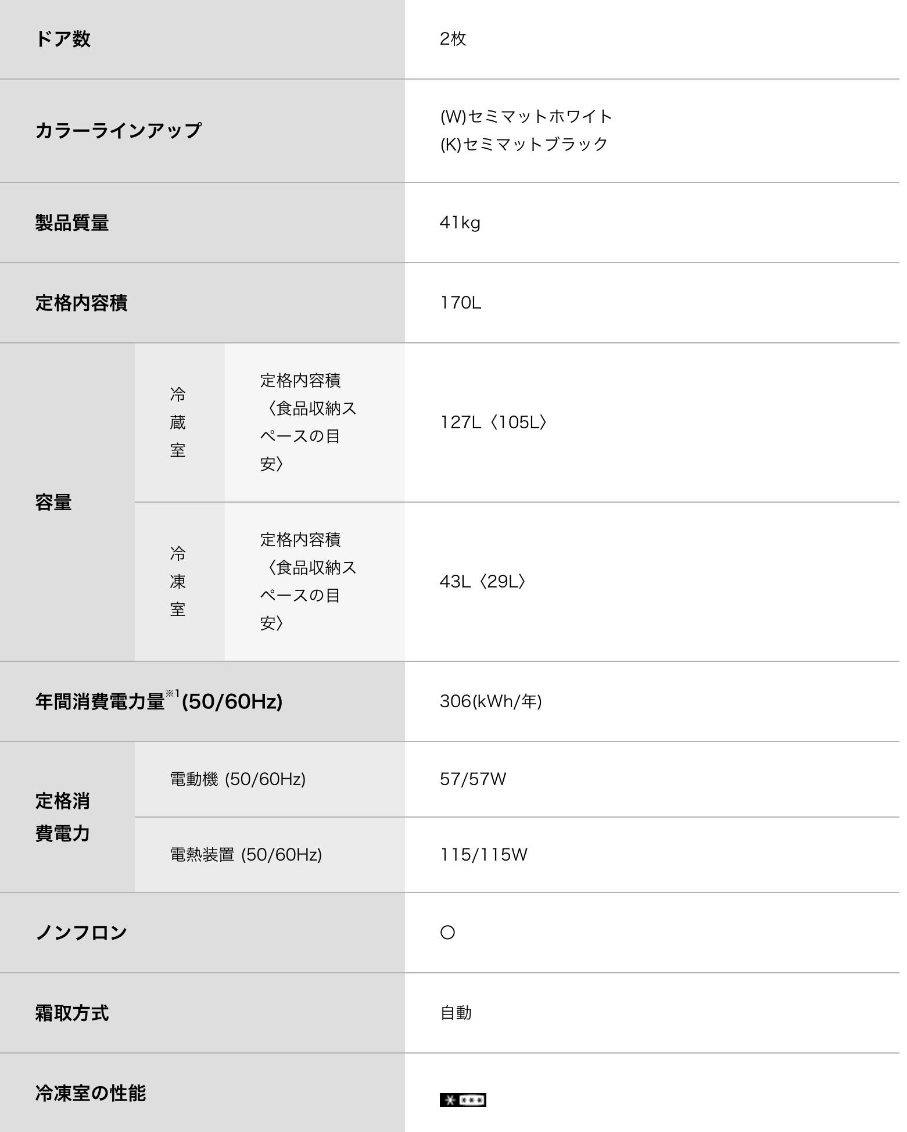Click the ※1 footnote marker
The image size is (907, 1132).
(173, 693)
